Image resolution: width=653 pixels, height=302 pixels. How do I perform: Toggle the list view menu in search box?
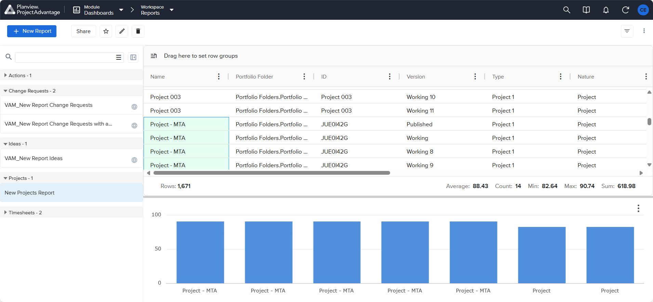pyautogui.click(x=119, y=57)
